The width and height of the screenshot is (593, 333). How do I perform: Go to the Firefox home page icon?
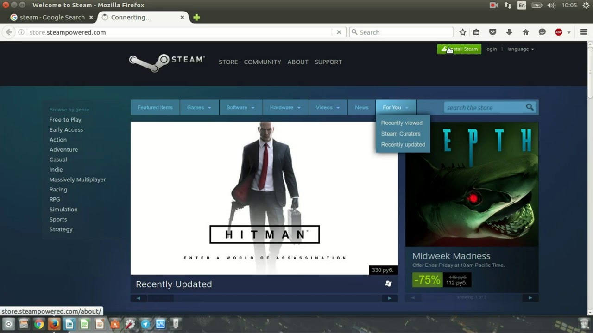point(525,32)
